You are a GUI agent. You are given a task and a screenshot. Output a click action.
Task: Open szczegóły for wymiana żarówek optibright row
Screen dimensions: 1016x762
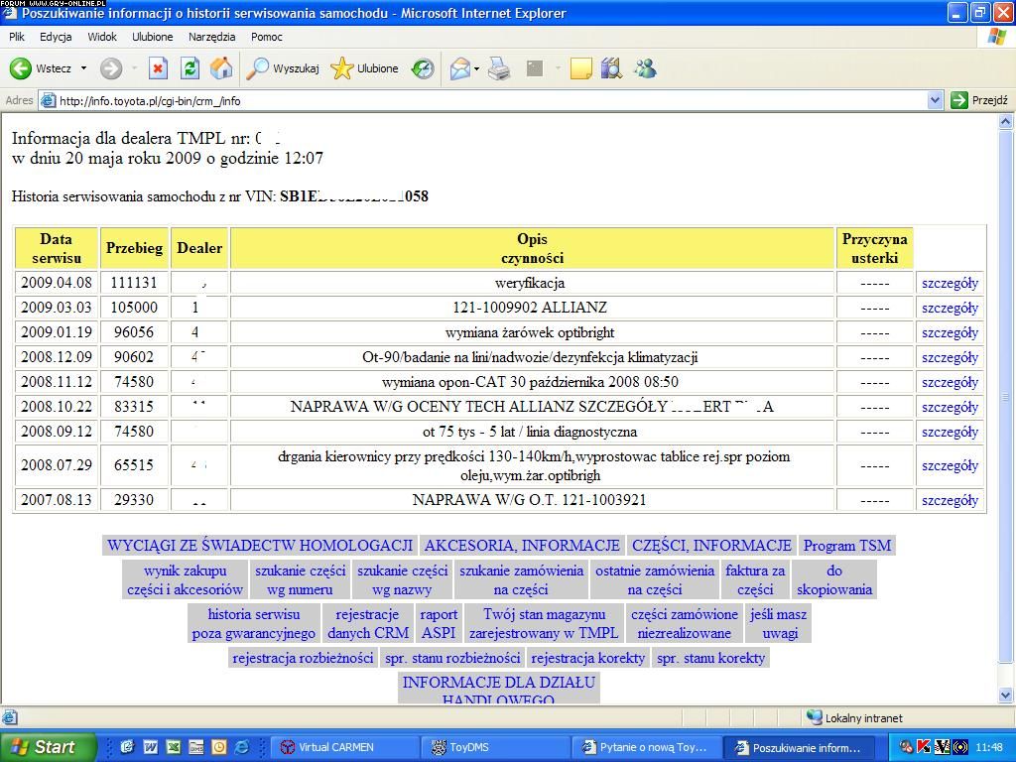click(950, 332)
